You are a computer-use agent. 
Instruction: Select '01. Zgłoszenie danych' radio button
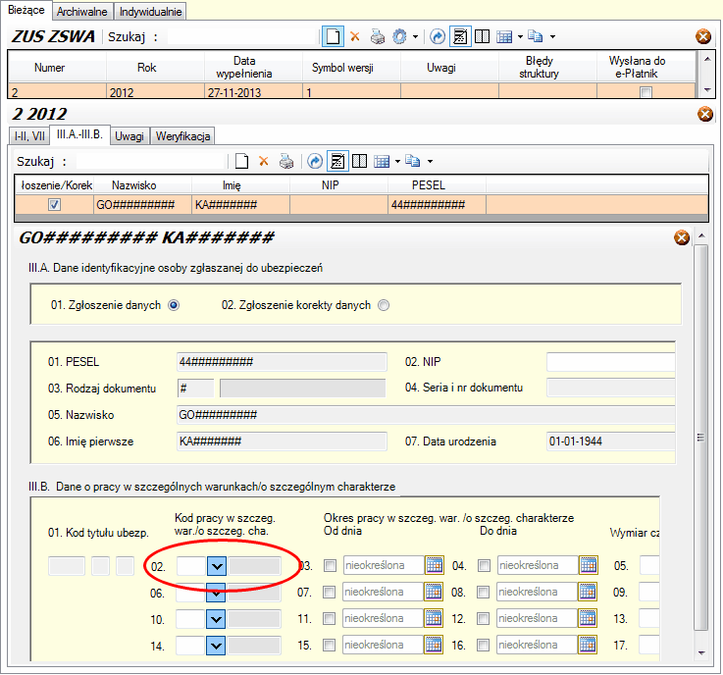coord(174,305)
